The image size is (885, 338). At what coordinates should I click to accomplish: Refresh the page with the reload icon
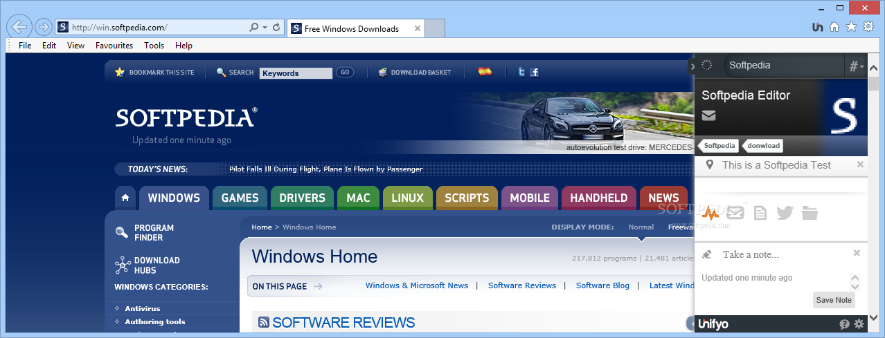click(276, 28)
